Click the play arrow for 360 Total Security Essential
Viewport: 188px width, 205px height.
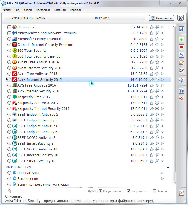(162, 56)
